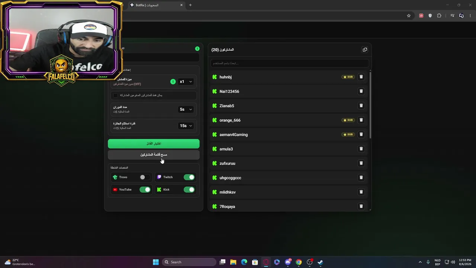The height and width of the screenshot is (268, 476).
Task: Open weather widget showing 22°C
Action: click(x=20, y=262)
